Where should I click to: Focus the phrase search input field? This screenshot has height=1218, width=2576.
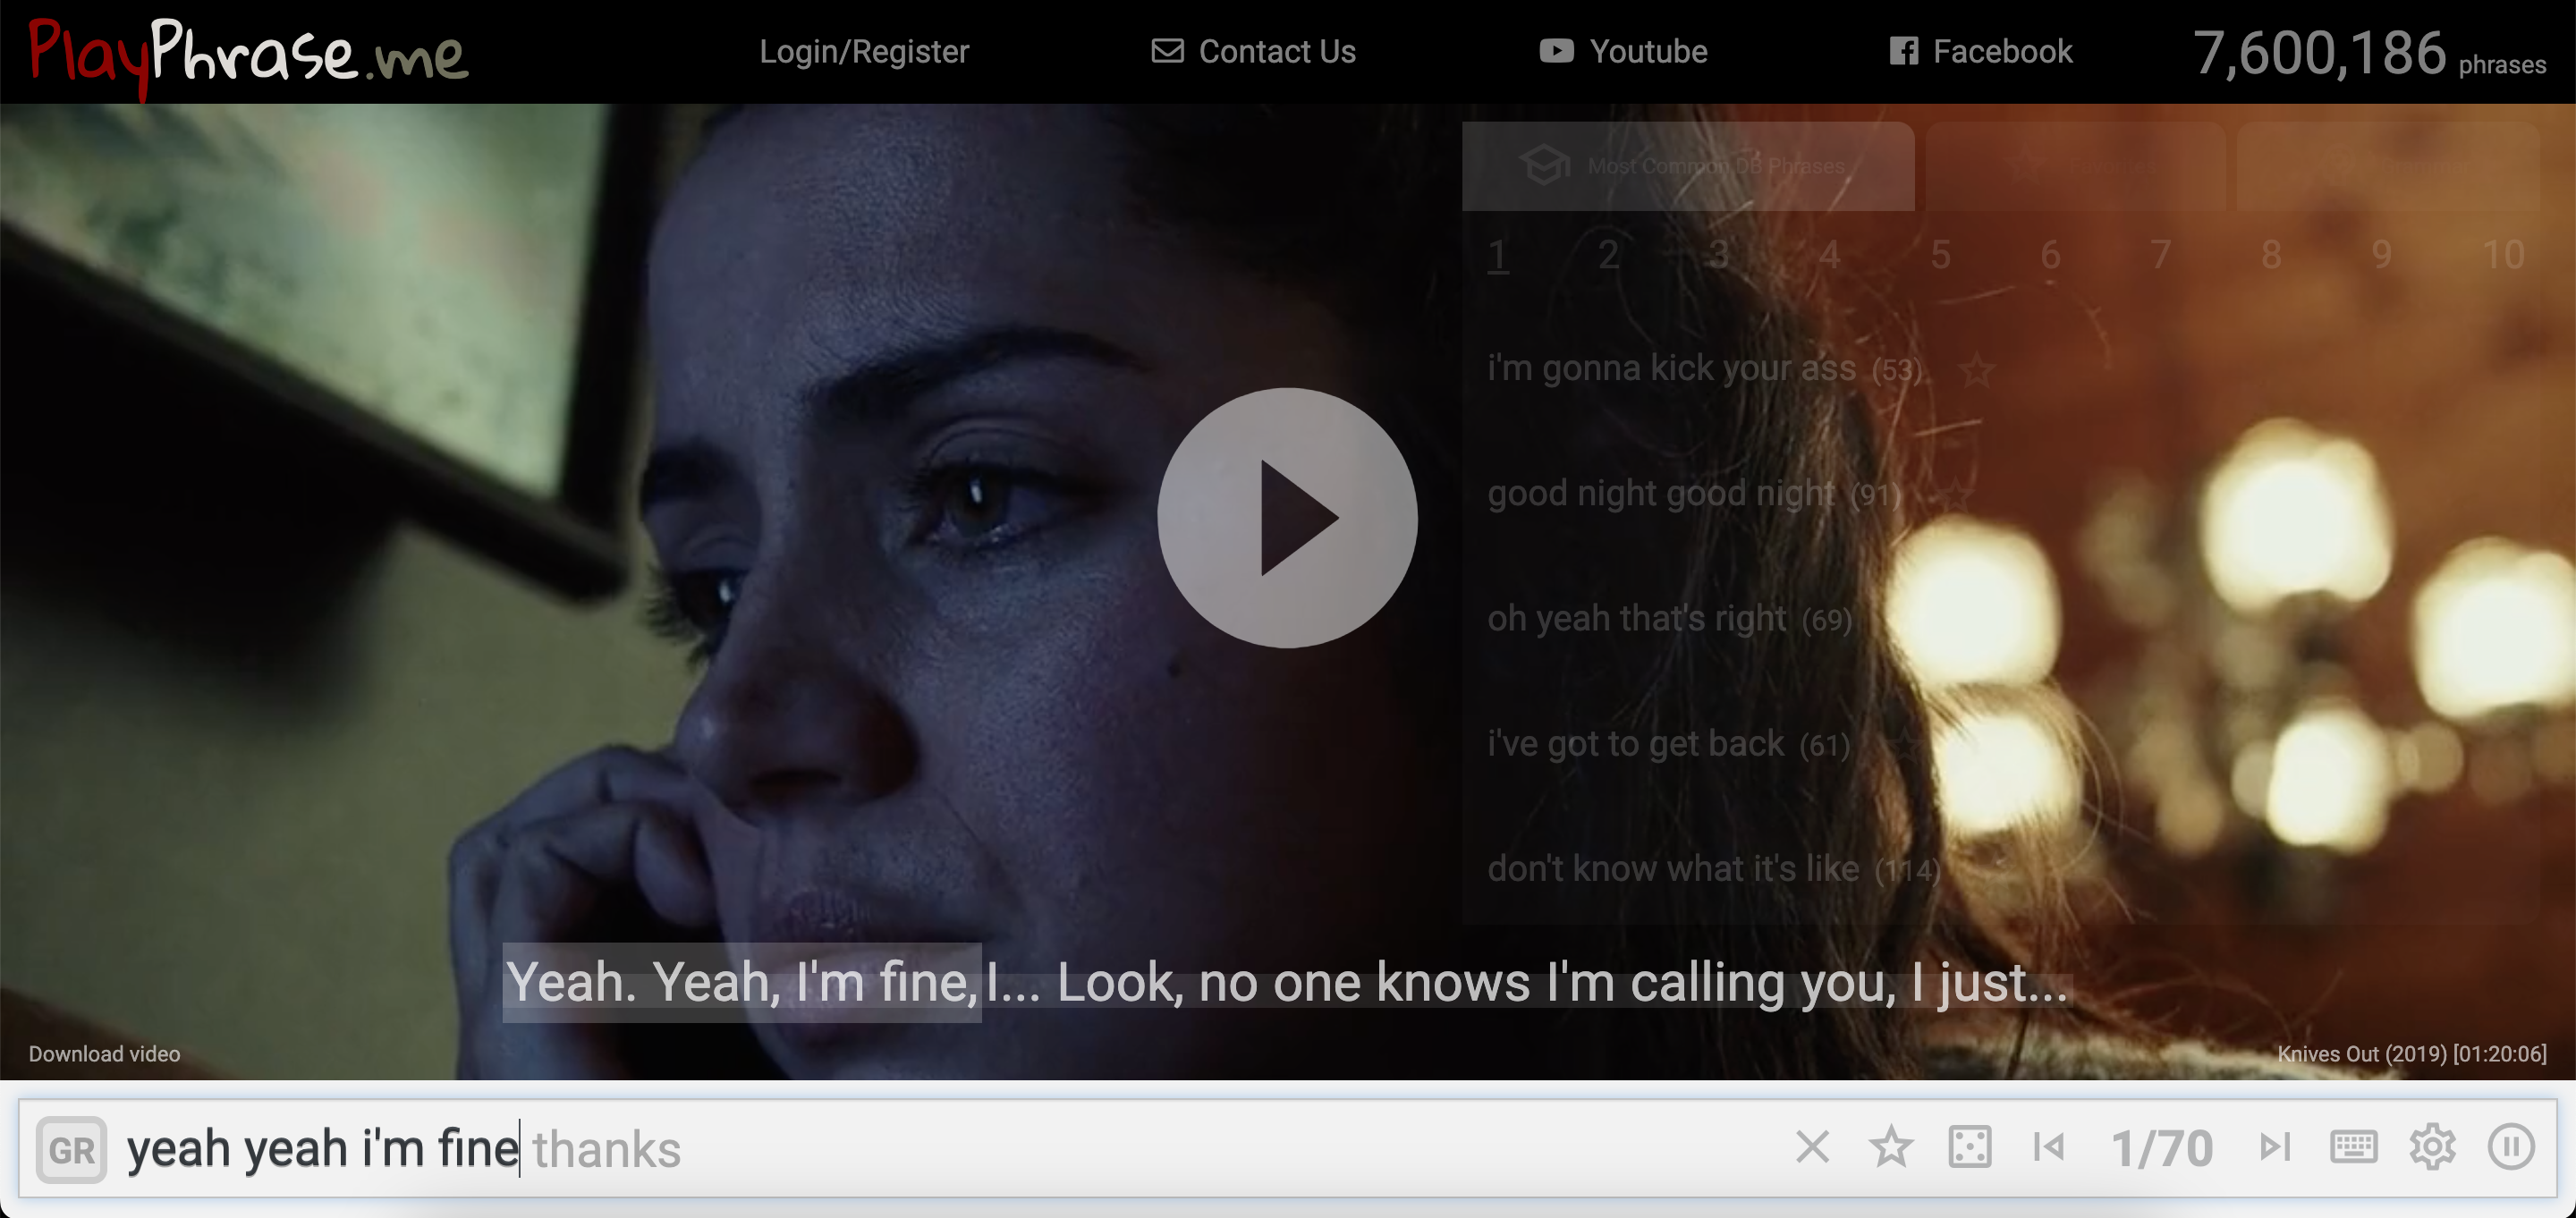[950, 1148]
